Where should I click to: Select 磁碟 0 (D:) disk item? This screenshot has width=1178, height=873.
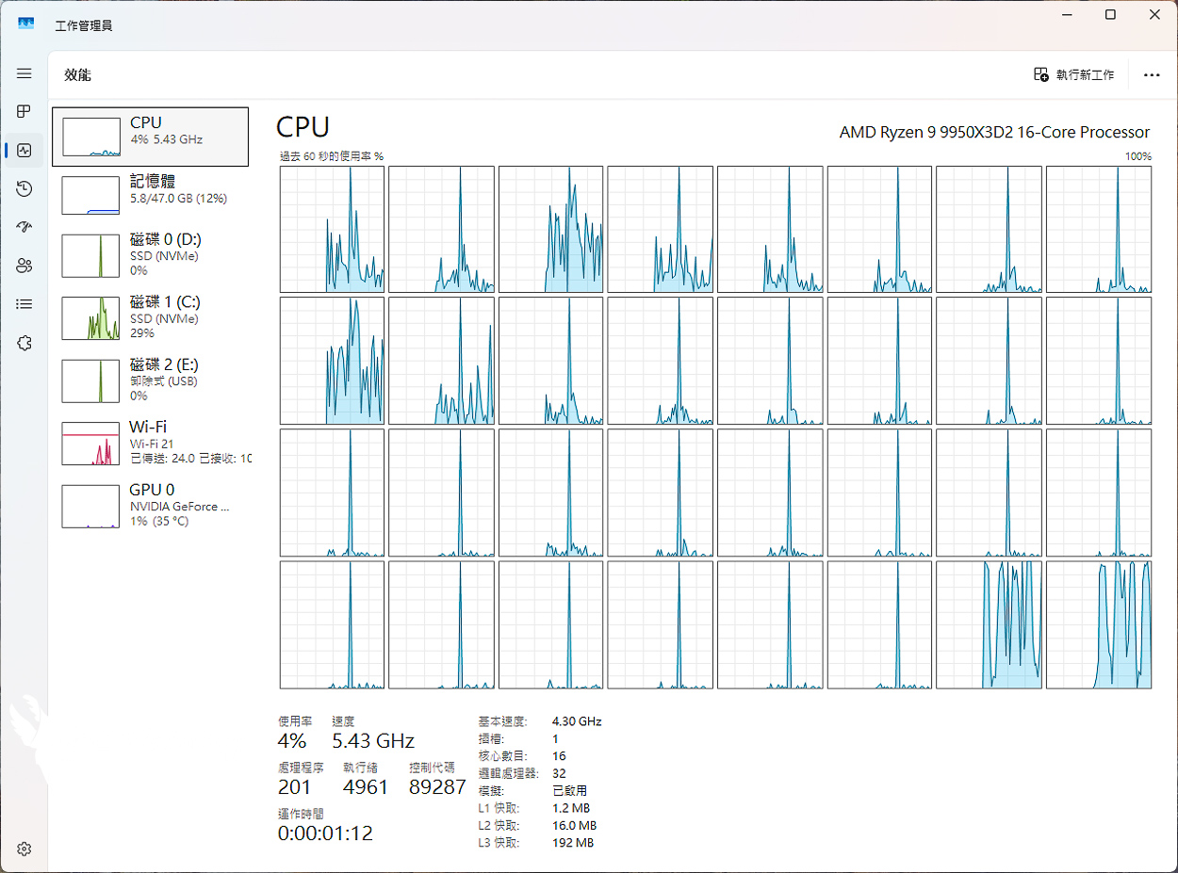(x=151, y=255)
